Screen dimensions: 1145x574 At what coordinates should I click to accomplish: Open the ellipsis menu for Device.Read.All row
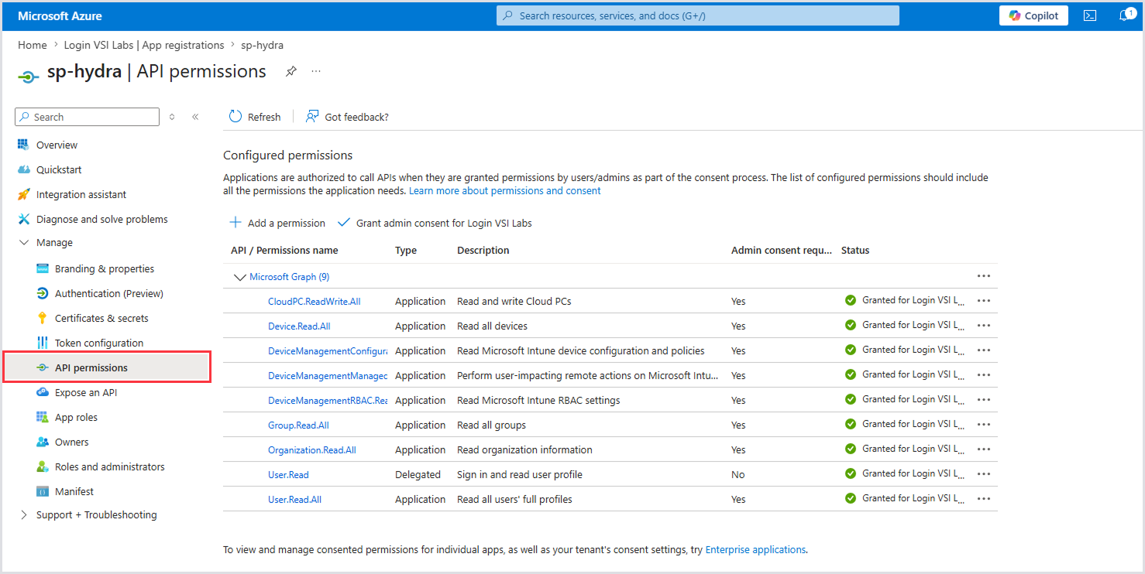pyautogui.click(x=984, y=326)
